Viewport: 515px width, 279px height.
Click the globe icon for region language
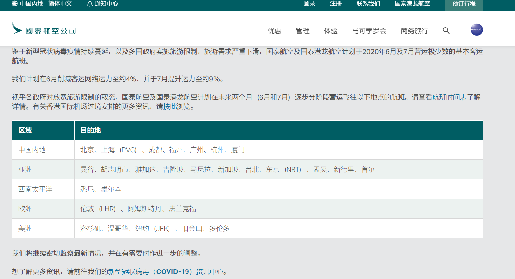(x=15, y=4)
